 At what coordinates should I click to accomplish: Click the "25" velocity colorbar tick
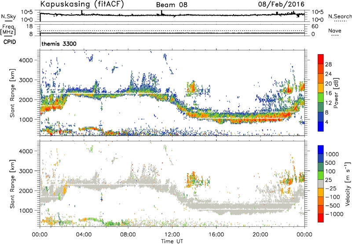click(328, 180)
